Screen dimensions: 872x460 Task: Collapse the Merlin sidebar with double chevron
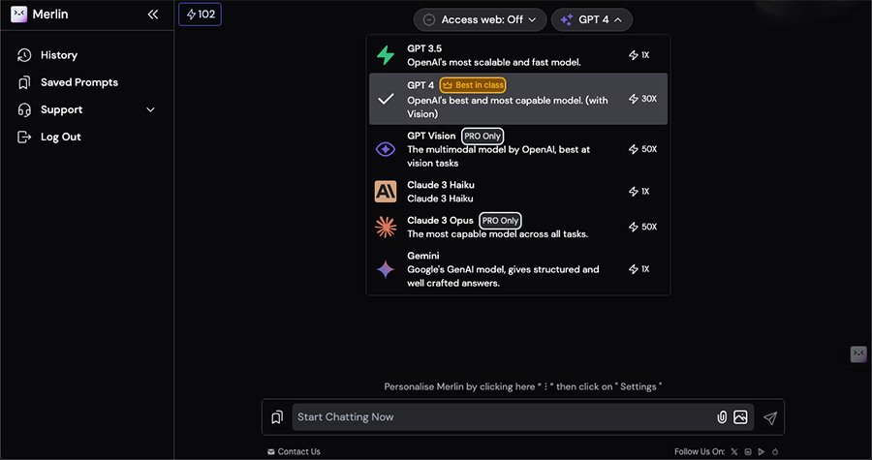tap(152, 15)
